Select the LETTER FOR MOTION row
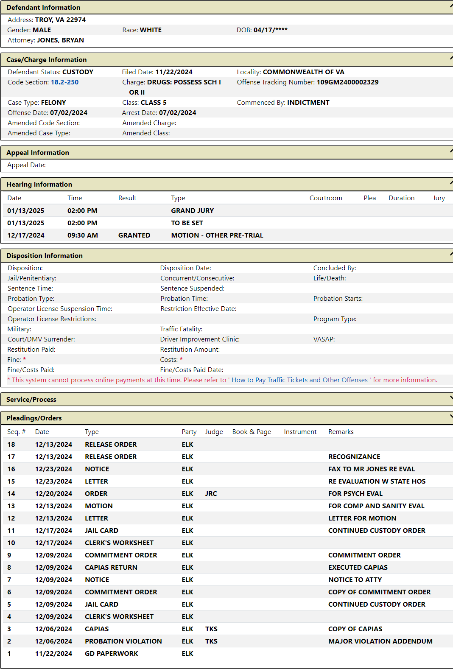The height and width of the screenshot is (669, 453). 228,518
